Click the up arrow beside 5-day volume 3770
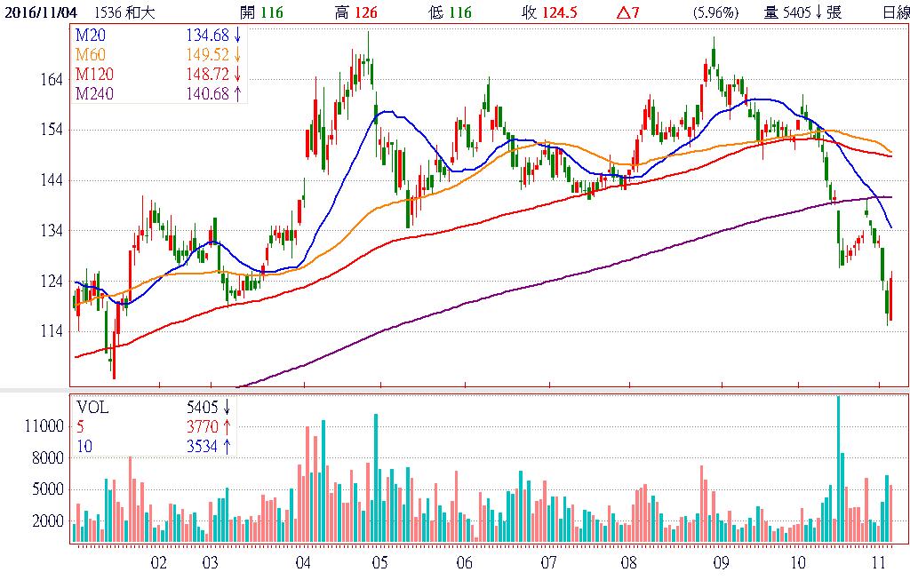This screenshot has height=588, width=910. coord(226,426)
